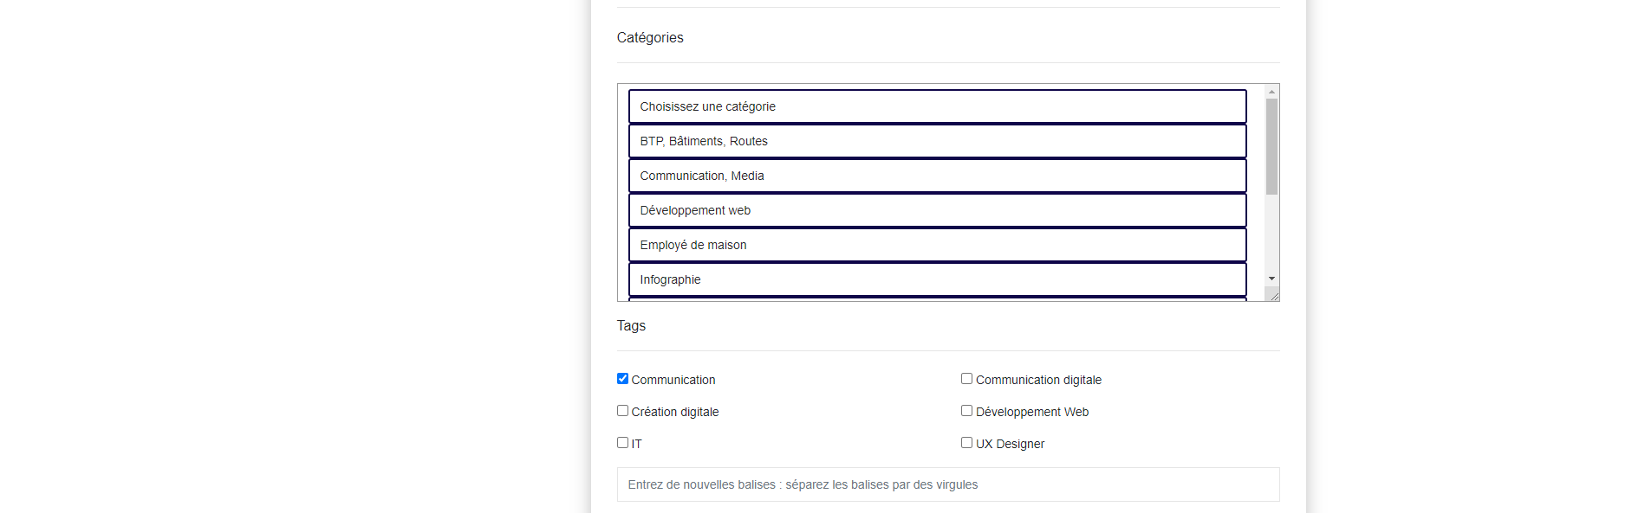Choose the 'Infographie' category option
This screenshot has height=513, width=1645.
click(937, 279)
